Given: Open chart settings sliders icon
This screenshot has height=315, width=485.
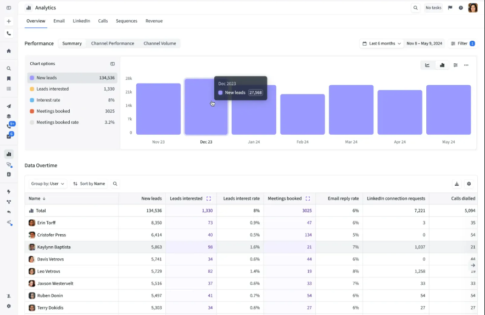Looking at the screenshot, I should tap(455, 65).
